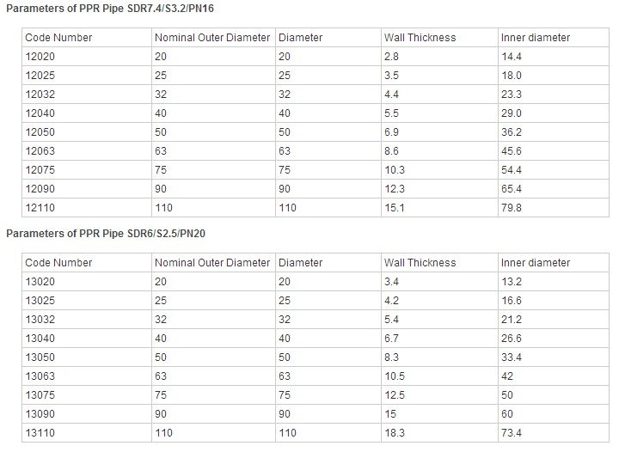Select wall thickness value 2.8
This screenshot has height=452, width=619.
click(x=391, y=57)
